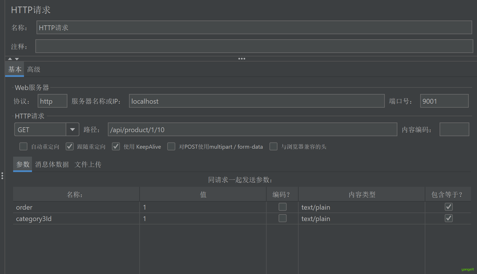Click the 协议 field containing http
Viewport: 477px width, 274px height.
pos(53,101)
